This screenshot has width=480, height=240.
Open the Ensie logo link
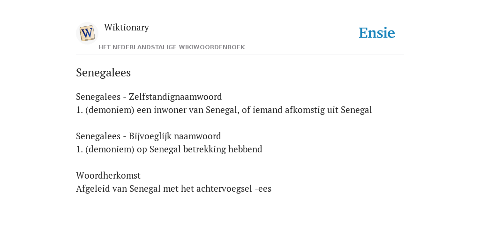(x=377, y=33)
